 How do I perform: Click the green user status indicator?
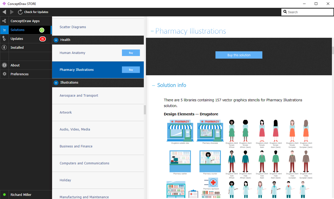[x=4, y=195]
